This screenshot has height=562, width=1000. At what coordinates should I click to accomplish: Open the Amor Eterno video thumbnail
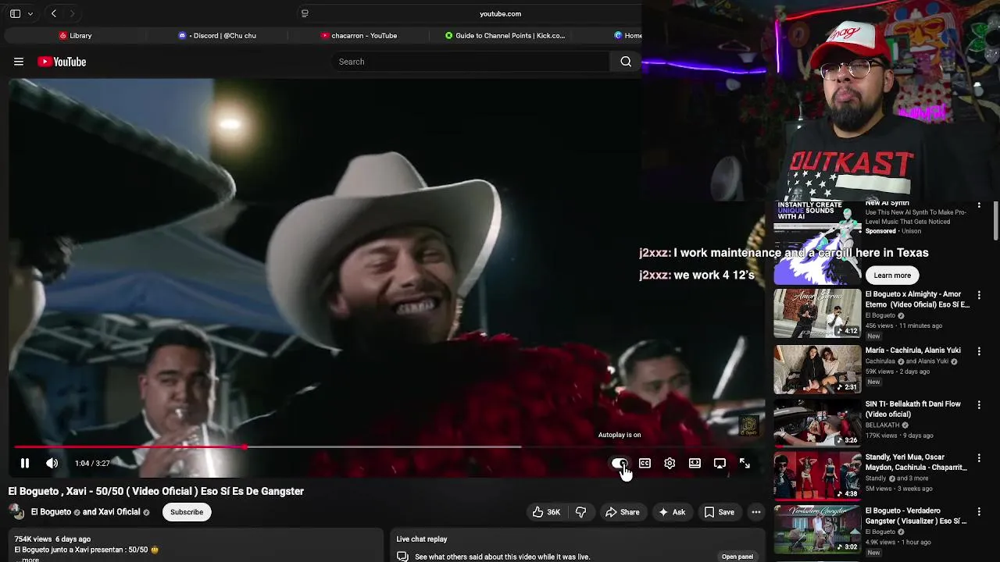coord(817,313)
